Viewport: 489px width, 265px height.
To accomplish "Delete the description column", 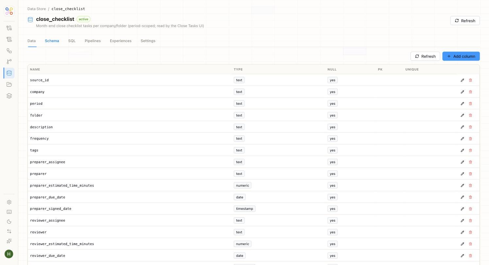I will [x=470, y=127].
